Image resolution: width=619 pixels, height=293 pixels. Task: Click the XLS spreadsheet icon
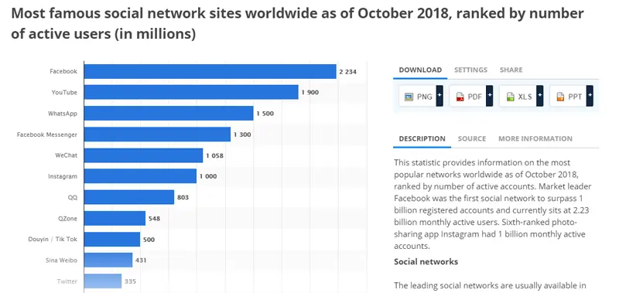point(511,97)
